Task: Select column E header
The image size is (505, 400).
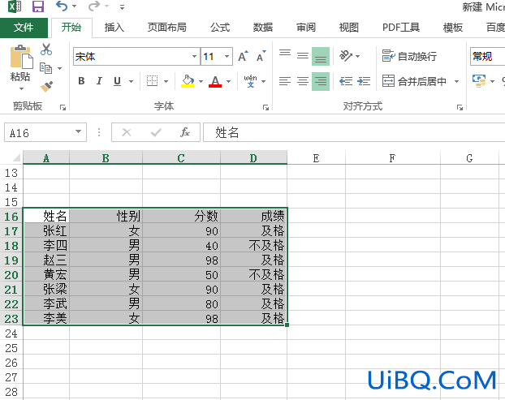Action: [x=316, y=158]
